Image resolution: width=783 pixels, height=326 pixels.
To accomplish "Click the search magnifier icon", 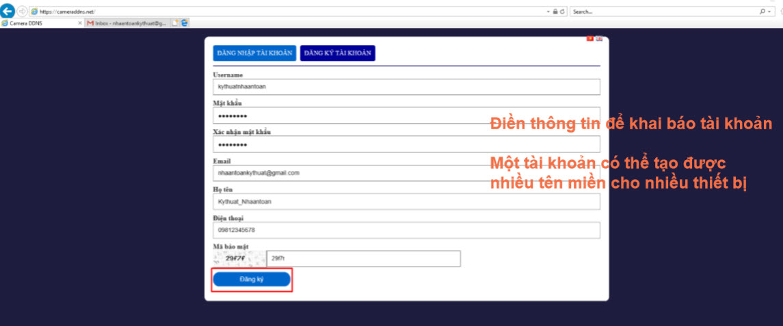I will pyautogui.click(x=762, y=12).
